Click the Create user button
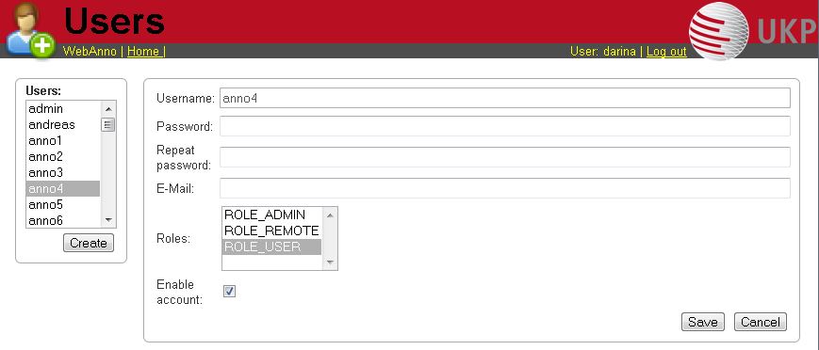The height and width of the screenshot is (350, 819). tap(89, 243)
